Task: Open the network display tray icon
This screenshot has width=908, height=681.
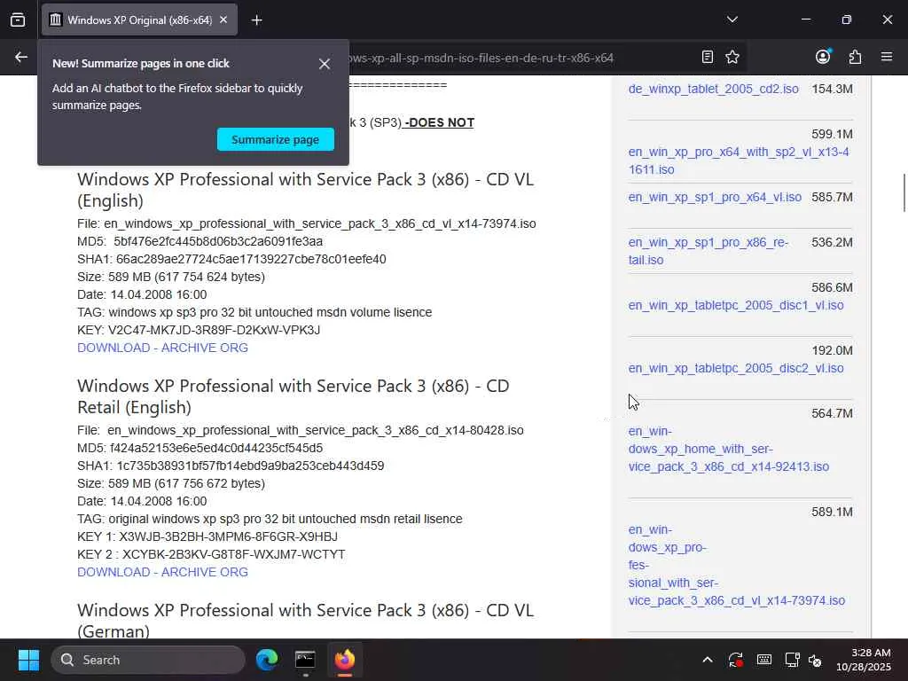Action: click(792, 660)
